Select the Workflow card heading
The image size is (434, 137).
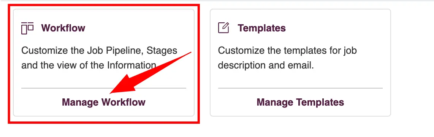[63, 28]
